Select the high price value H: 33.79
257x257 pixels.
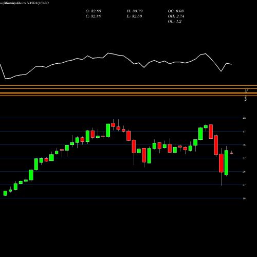click(x=135, y=11)
